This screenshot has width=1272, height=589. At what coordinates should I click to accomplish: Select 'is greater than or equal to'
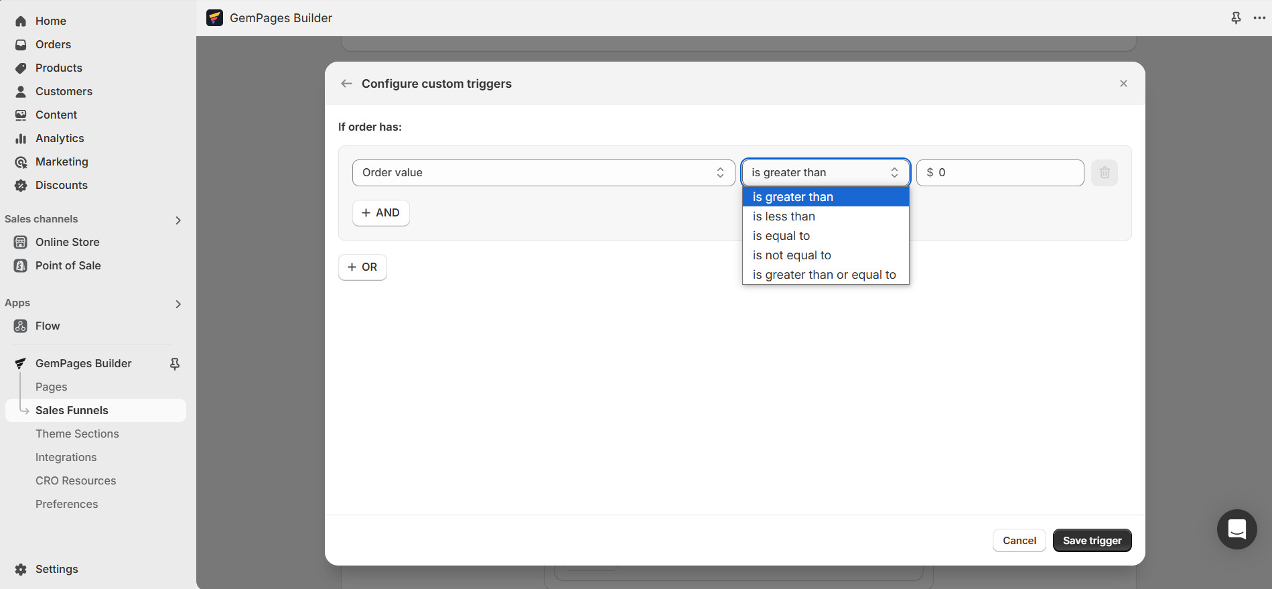coord(824,275)
